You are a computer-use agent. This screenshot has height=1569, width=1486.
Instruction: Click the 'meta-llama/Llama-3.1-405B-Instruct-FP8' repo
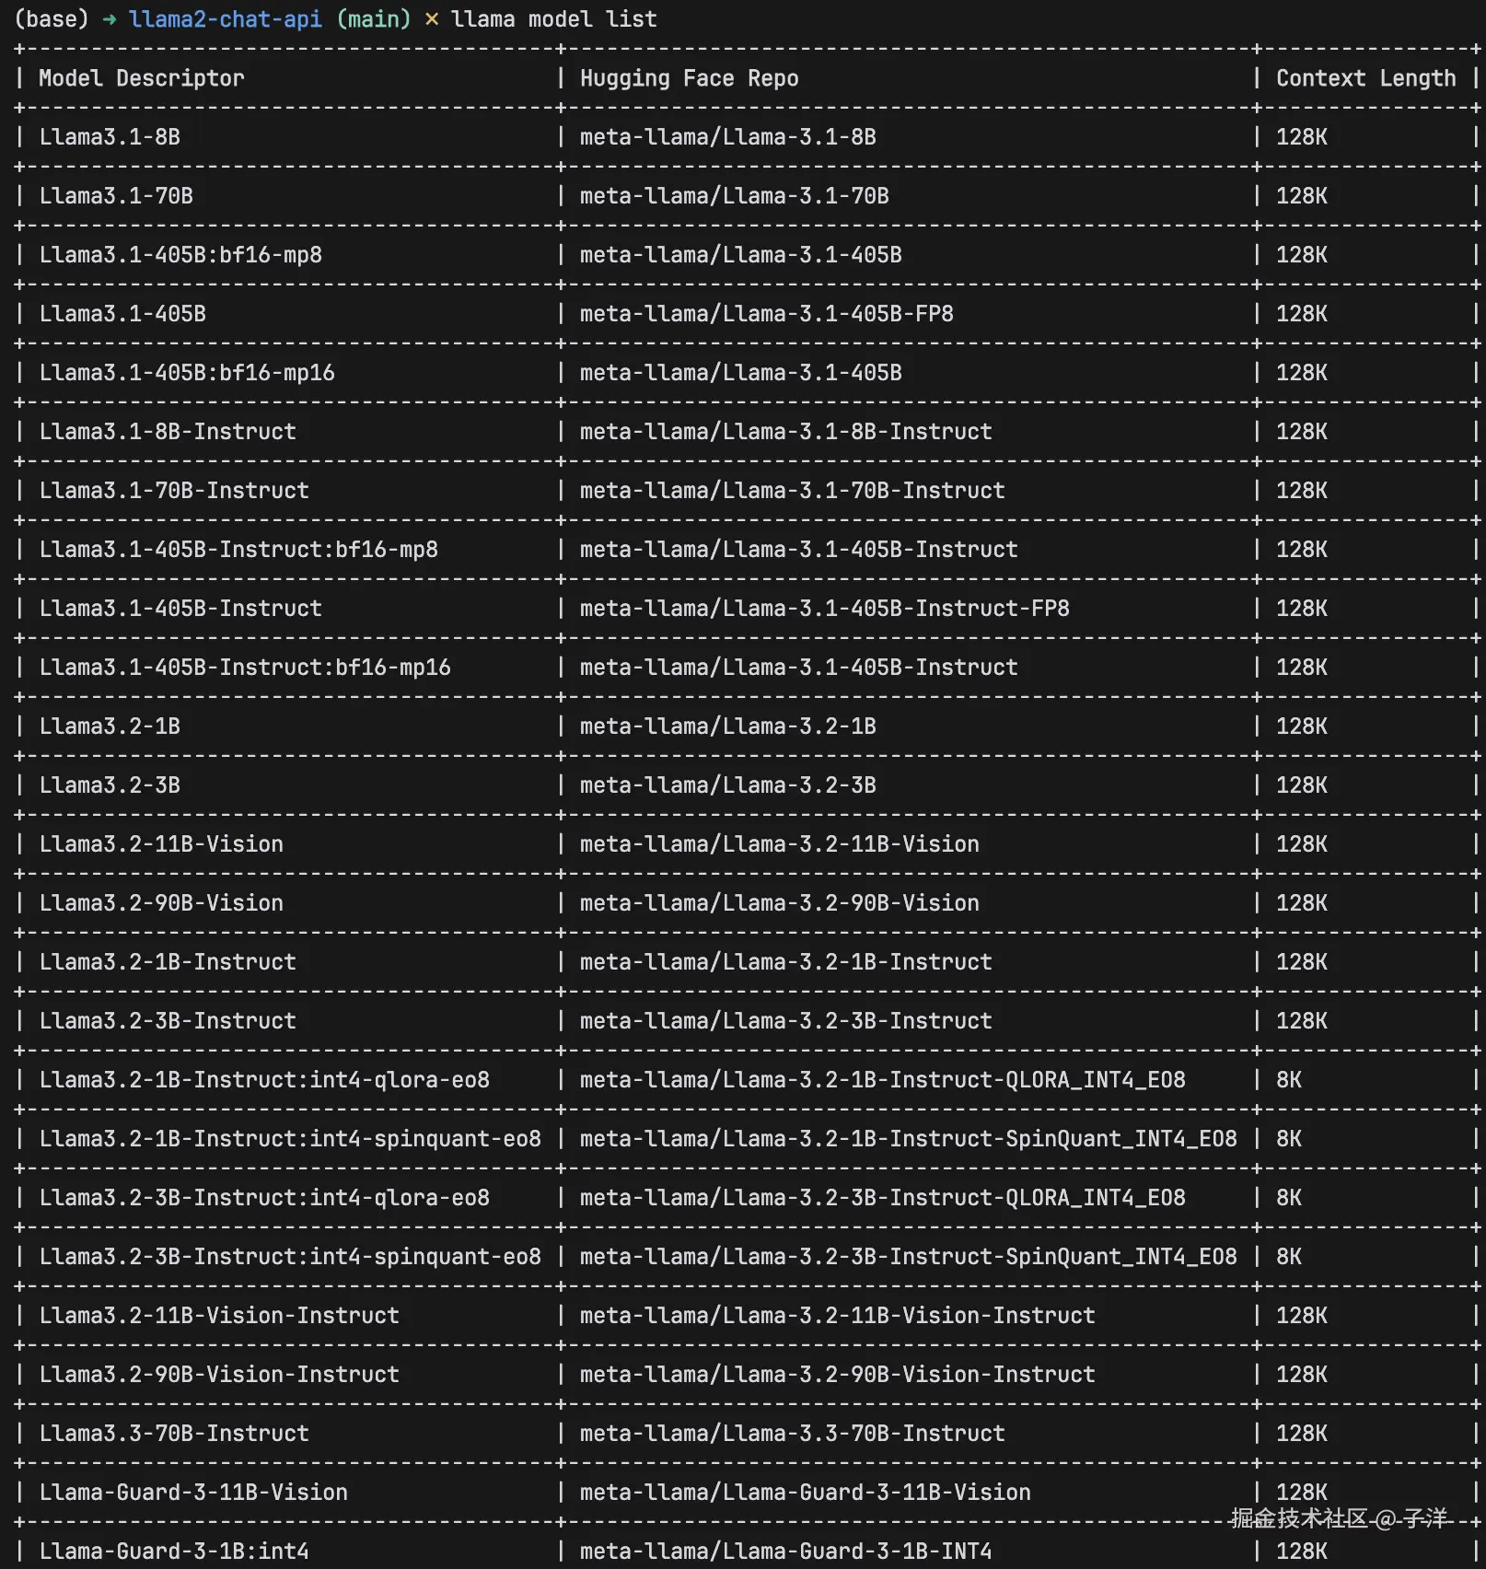824,609
